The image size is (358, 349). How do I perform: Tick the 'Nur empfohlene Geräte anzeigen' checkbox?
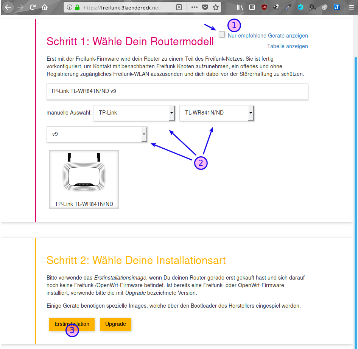point(222,34)
